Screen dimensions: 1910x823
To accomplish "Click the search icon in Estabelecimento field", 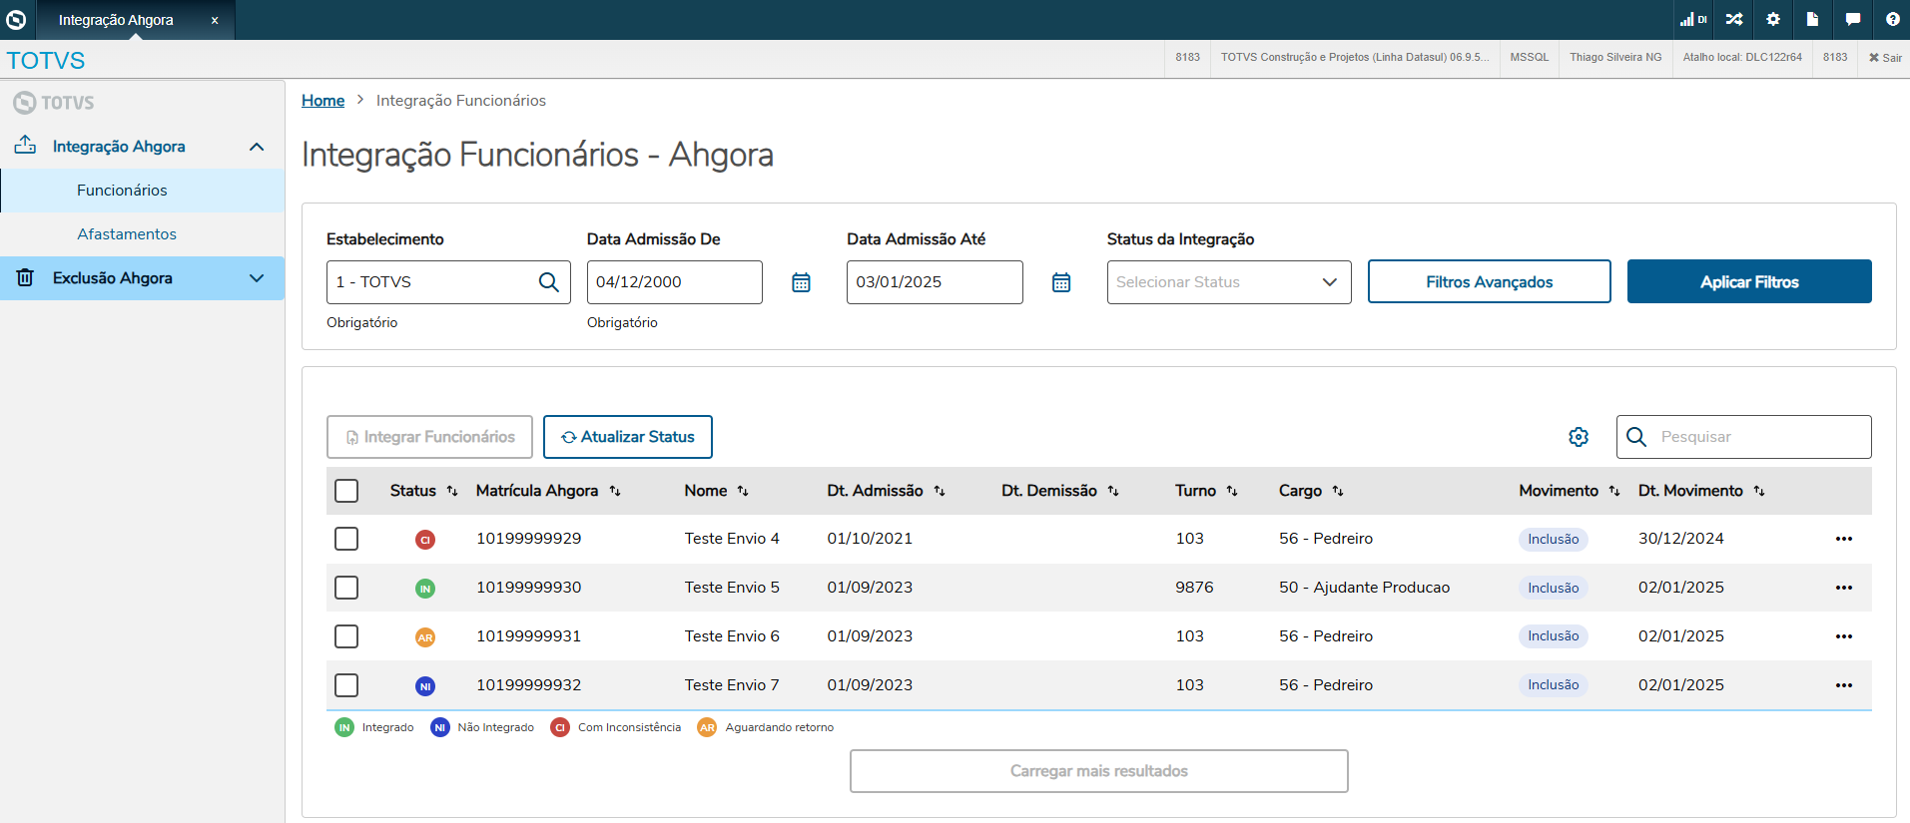I will tap(548, 282).
